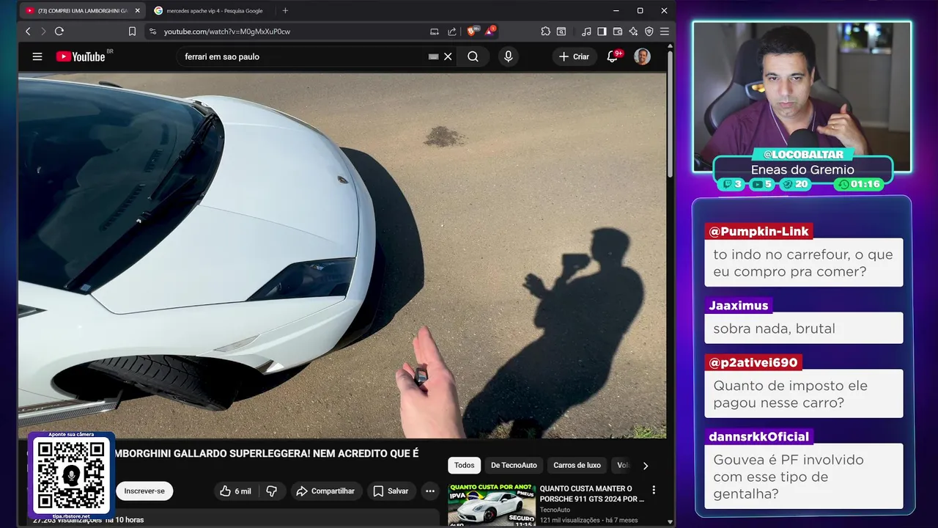
Task: Open YouTube notifications bell
Action: [613, 56]
